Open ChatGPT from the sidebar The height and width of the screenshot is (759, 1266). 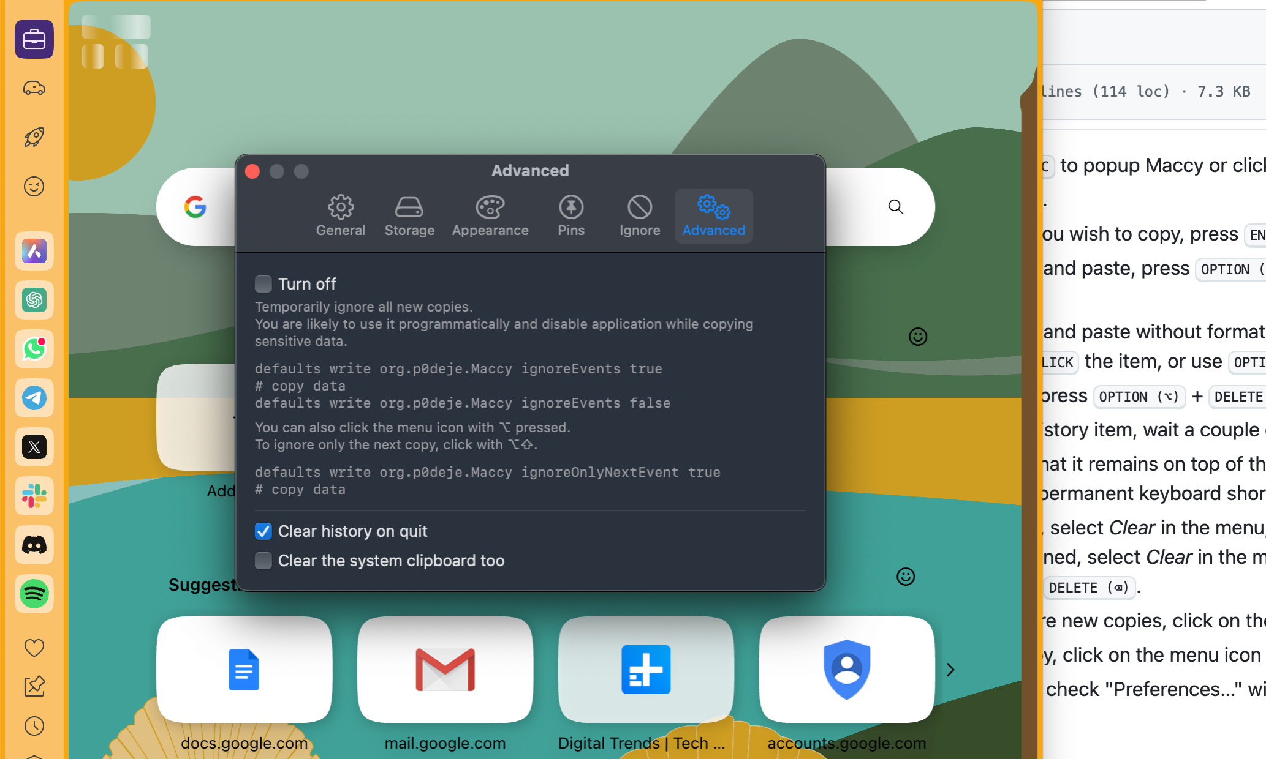coord(34,300)
